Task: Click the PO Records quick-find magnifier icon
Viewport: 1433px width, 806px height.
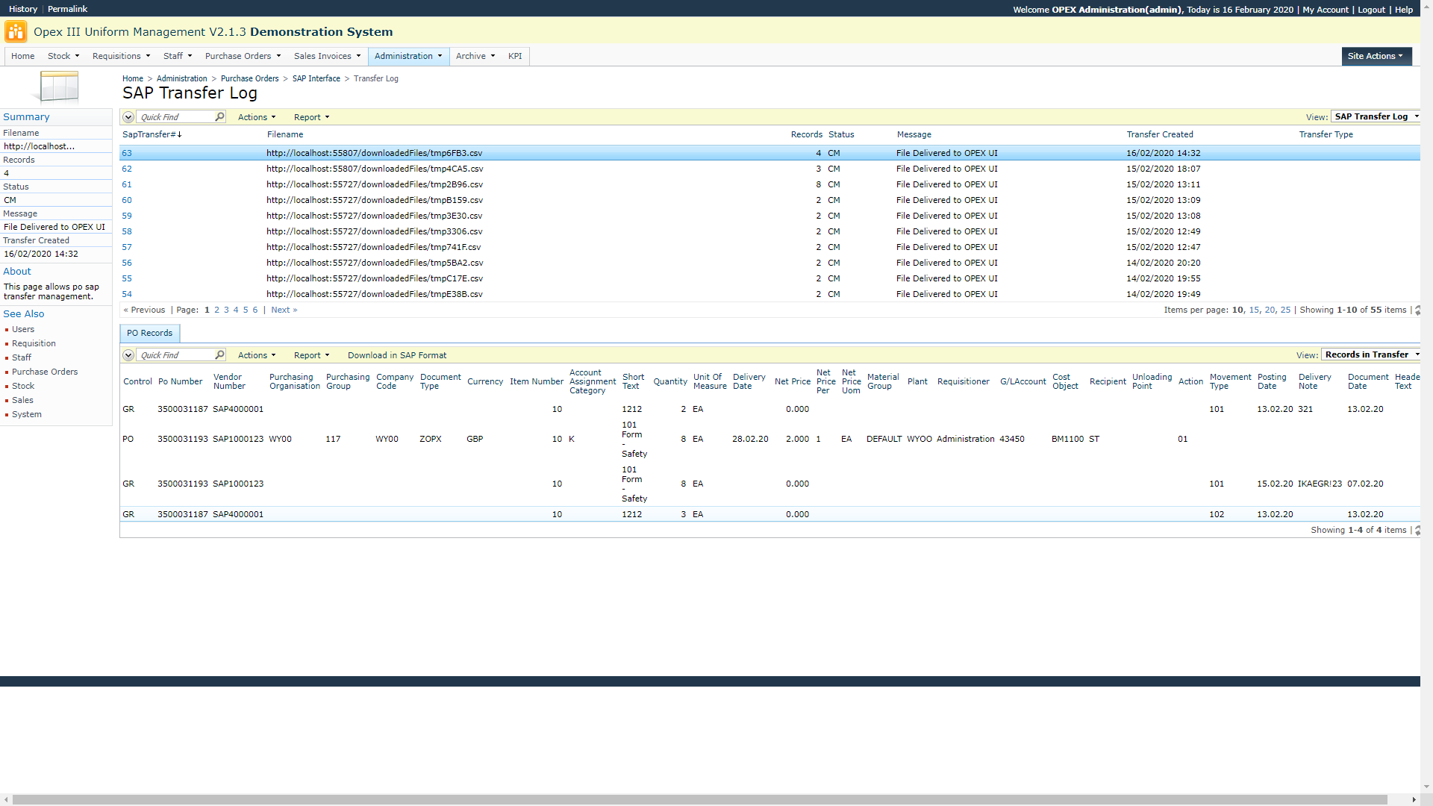Action: coord(219,355)
